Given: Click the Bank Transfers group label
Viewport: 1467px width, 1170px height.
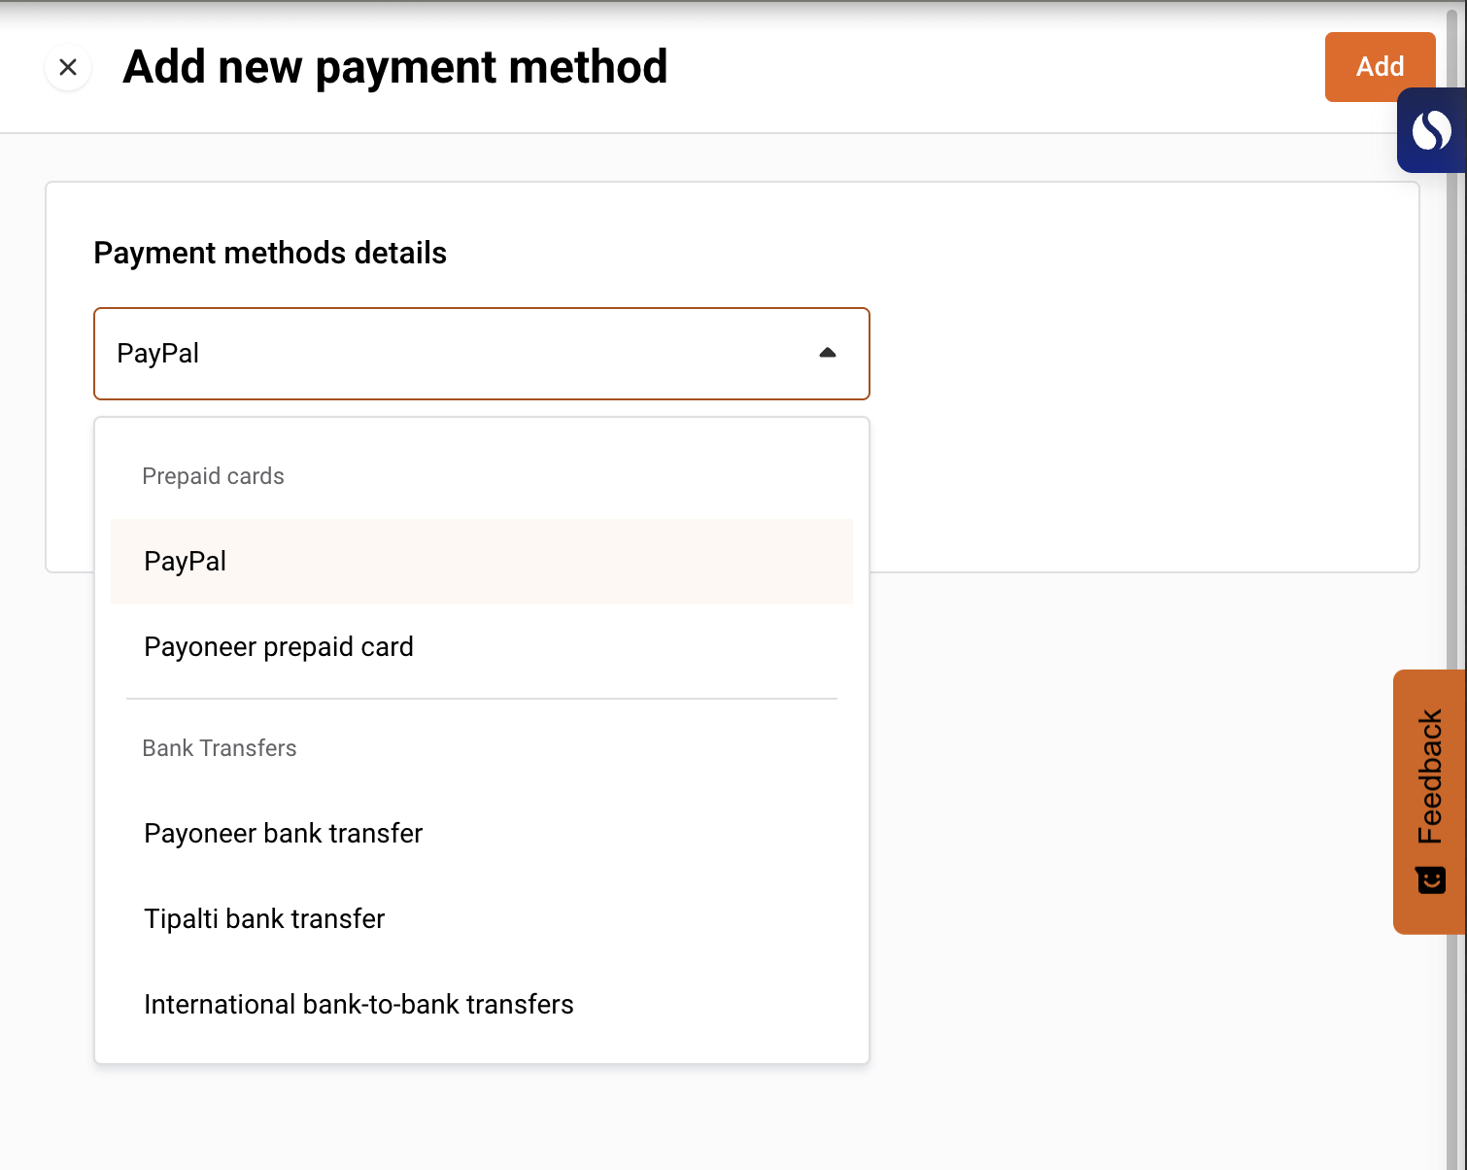Looking at the screenshot, I should click(x=220, y=748).
